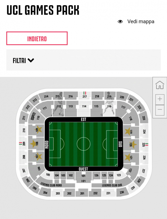Select sector 225 beside the flag
Screen dimensions: 167x219
click(x=143, y=145)
